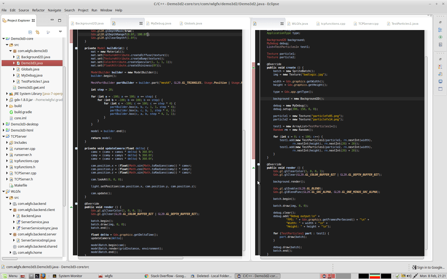Toggle Link with Editor in Project Explorer

tap(38, 32)
